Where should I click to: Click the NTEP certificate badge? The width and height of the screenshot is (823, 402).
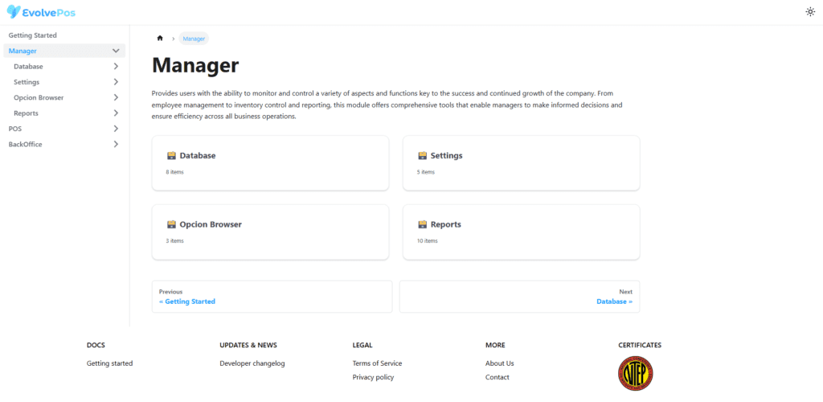[x=636, y=374]
